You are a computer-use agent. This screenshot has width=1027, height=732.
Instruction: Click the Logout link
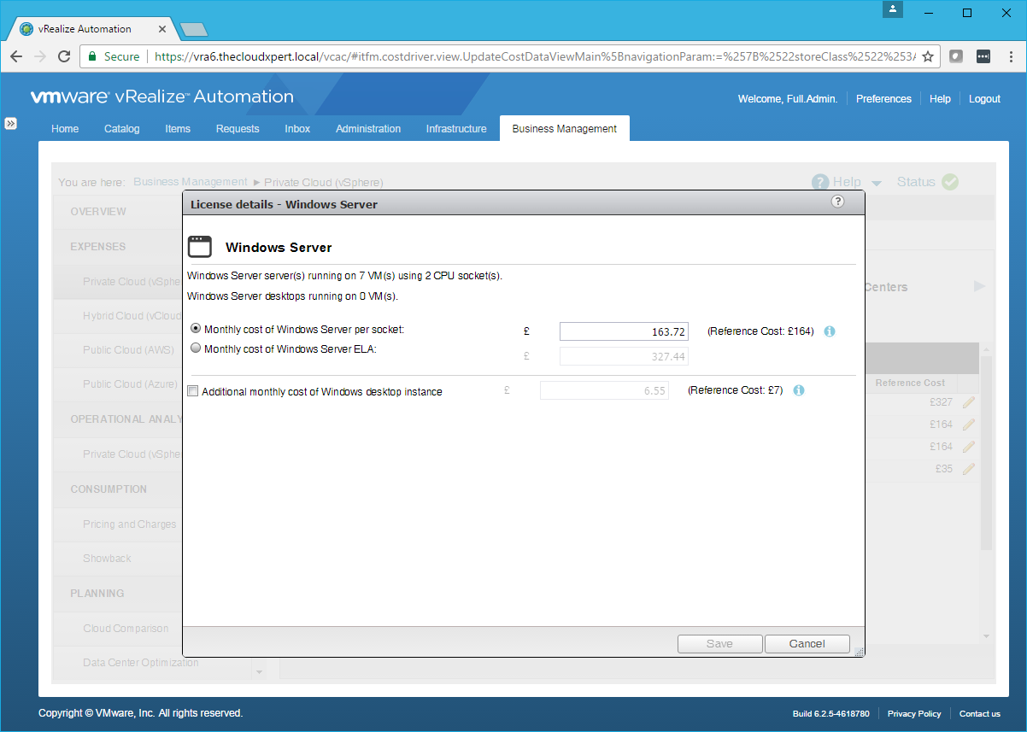click(x=984, y=99)
